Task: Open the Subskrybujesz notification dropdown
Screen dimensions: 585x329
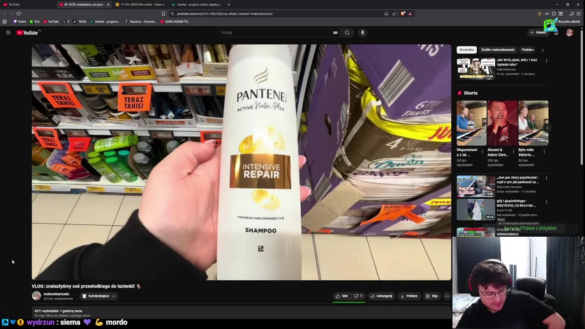Action: tap(98, 296)
